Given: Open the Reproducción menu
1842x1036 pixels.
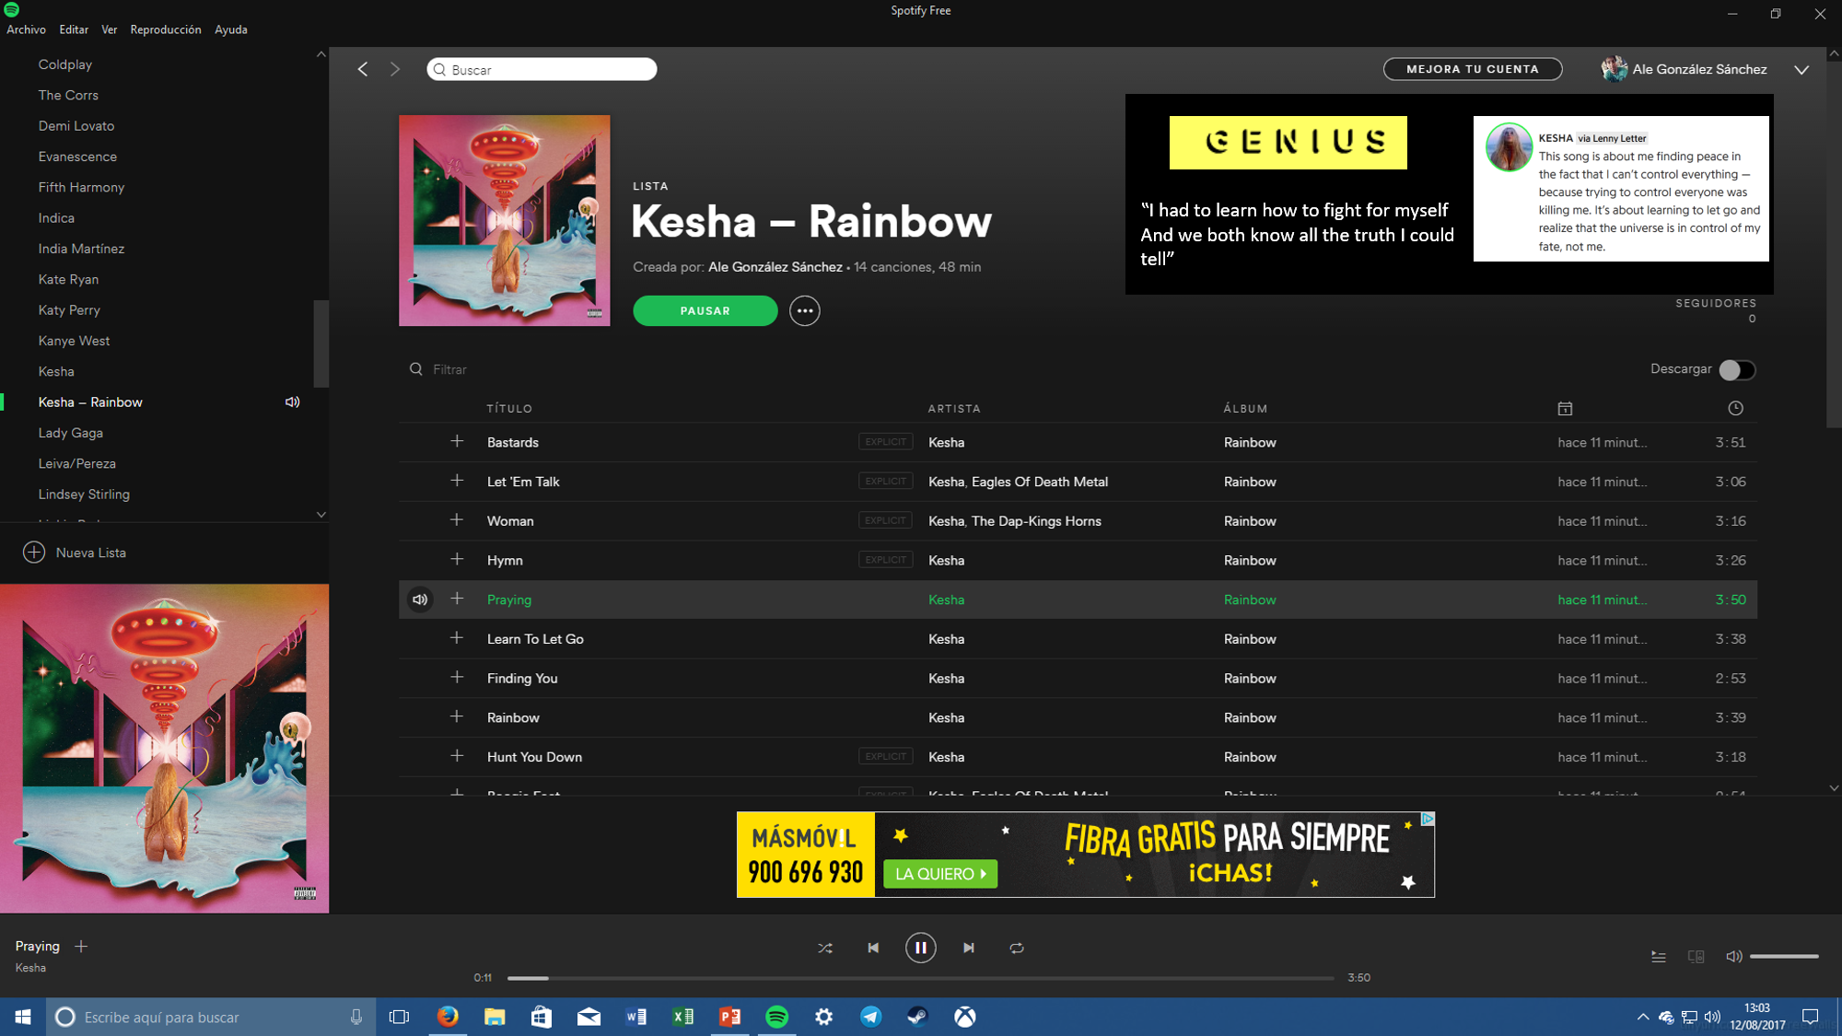Looking at the screenshot, I should click(x=166, y=29).
